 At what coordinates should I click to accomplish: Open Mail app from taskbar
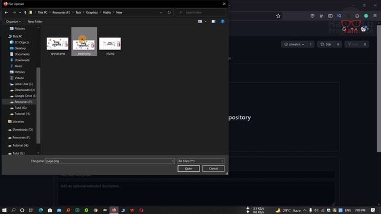(59, 210)
